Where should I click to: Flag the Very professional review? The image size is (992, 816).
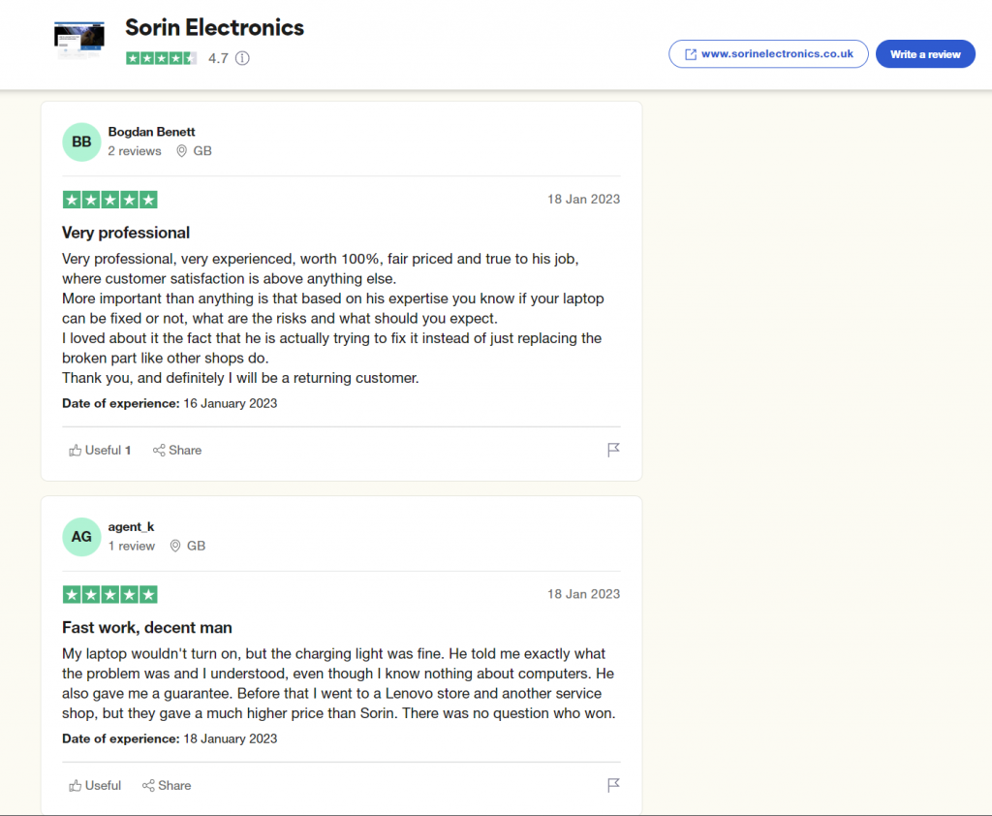coord(613,450)
